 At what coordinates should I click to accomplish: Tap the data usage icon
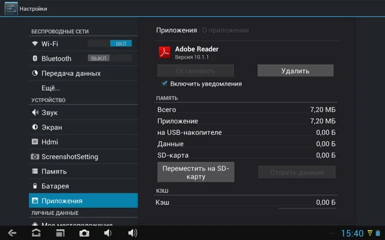[x=35, y=73]
